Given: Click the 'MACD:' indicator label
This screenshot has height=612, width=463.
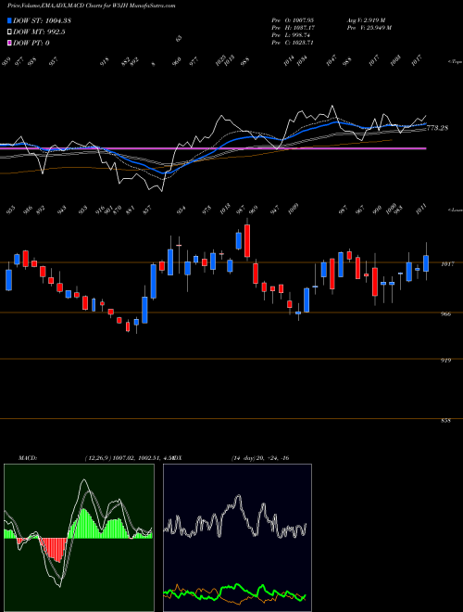Looking at the screenshot, I should (x=27, y=457).
